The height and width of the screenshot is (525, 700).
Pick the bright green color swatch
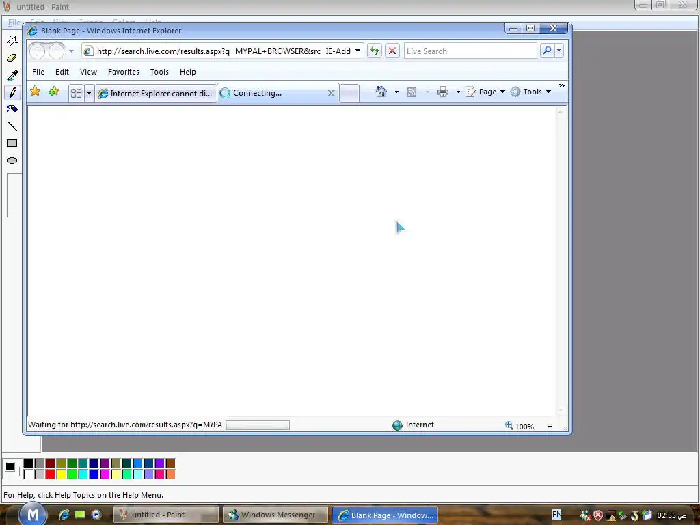[72, 474]
